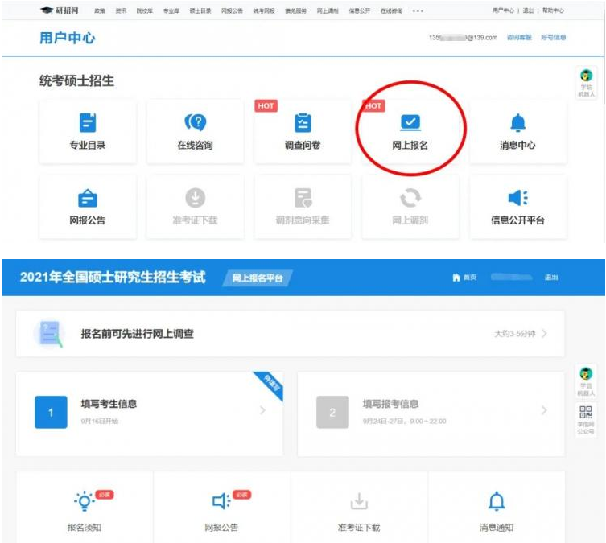Click 报名前可先进行网上调查 text
Image resolution: width=606 pixels, height=543 pixels.
[137, 334]
